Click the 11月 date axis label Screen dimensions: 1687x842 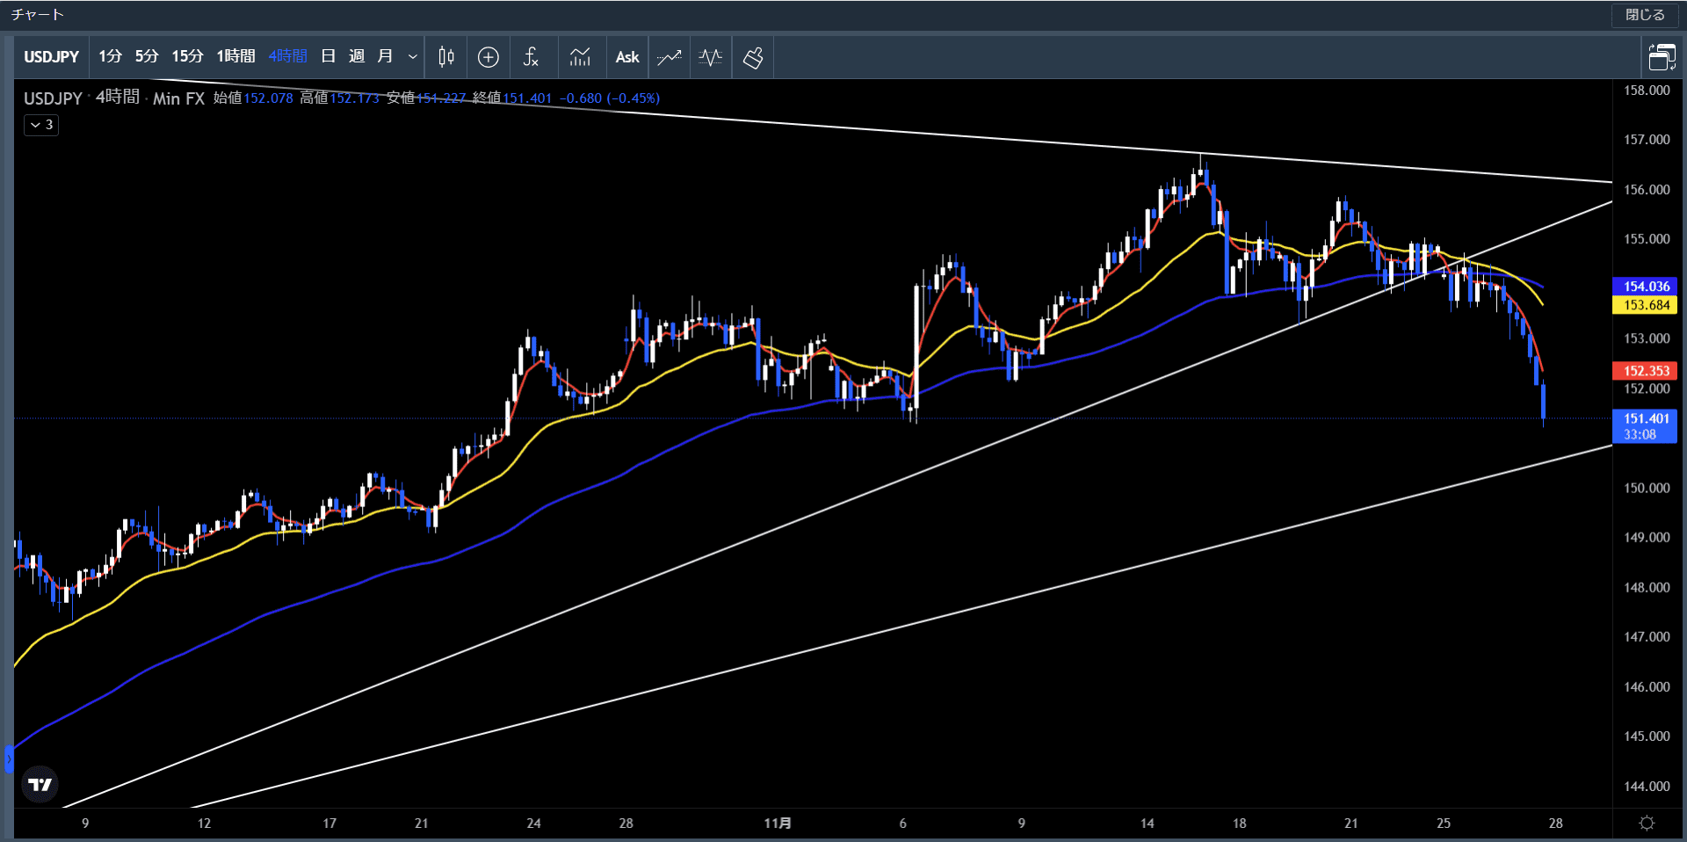pos(778,824)
